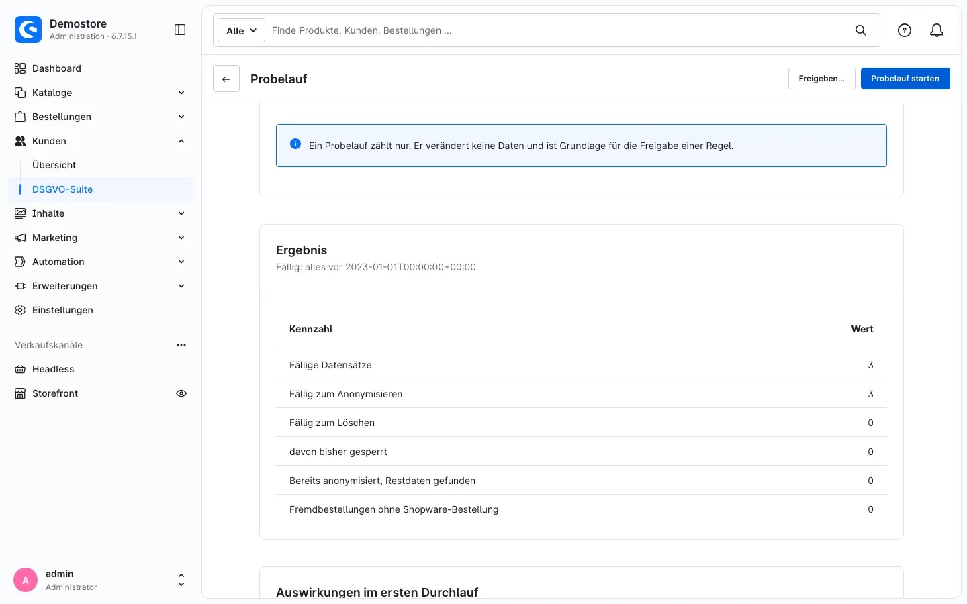Click the Shopware logo icon

pyautogui.click(x=28, y=30)
